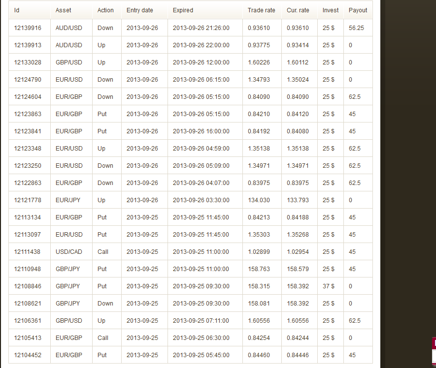Click expiry 2013-09-26 16:00:00

click(201, 131)
